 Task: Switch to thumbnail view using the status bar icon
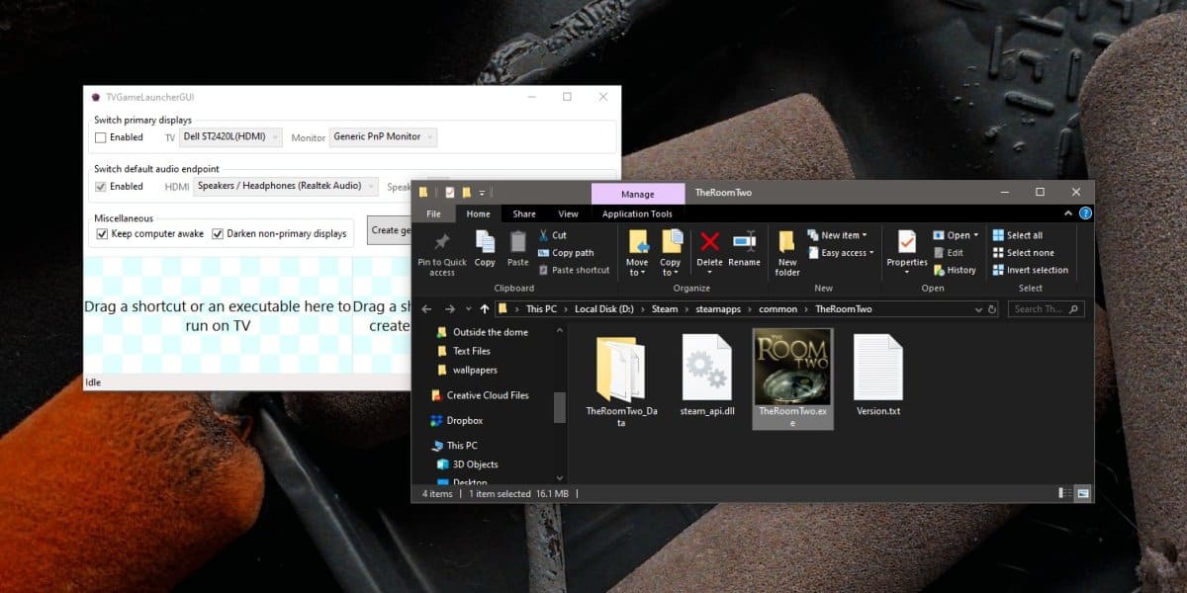pos(1082,492)
